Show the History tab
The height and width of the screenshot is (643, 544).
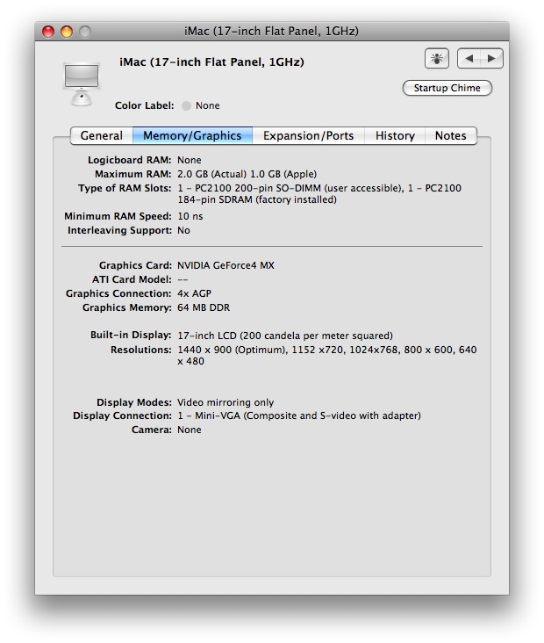pos(395,136)
